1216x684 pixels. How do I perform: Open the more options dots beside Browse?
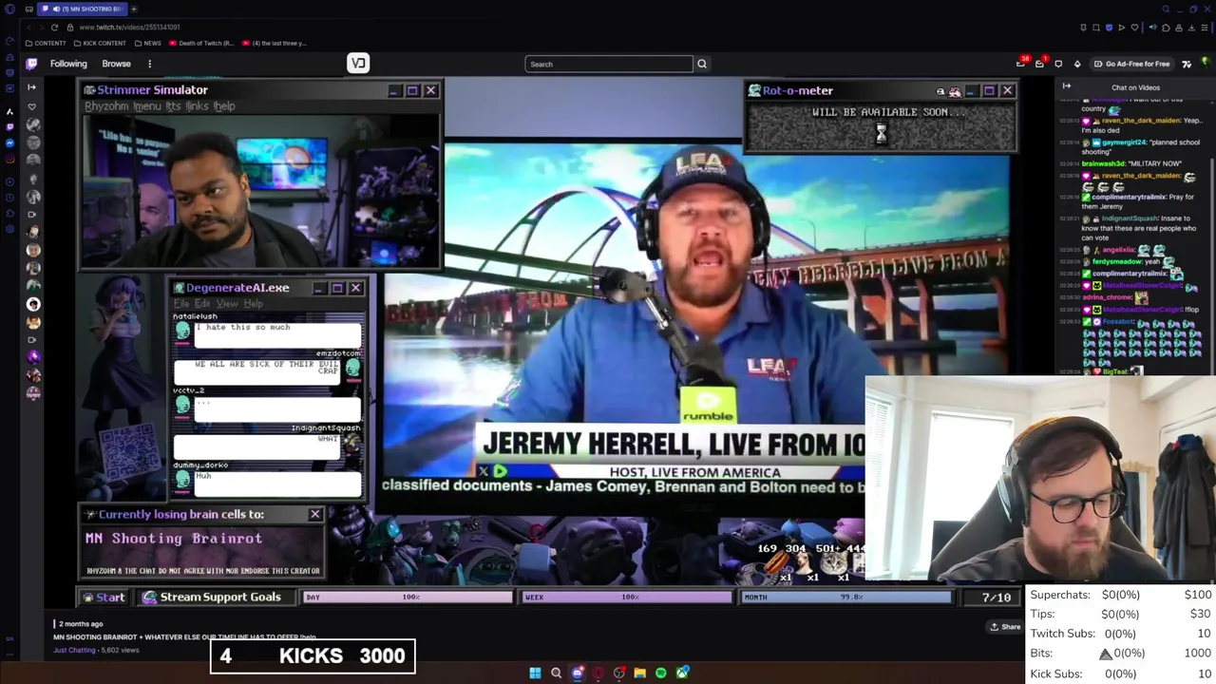coord(149,64)
